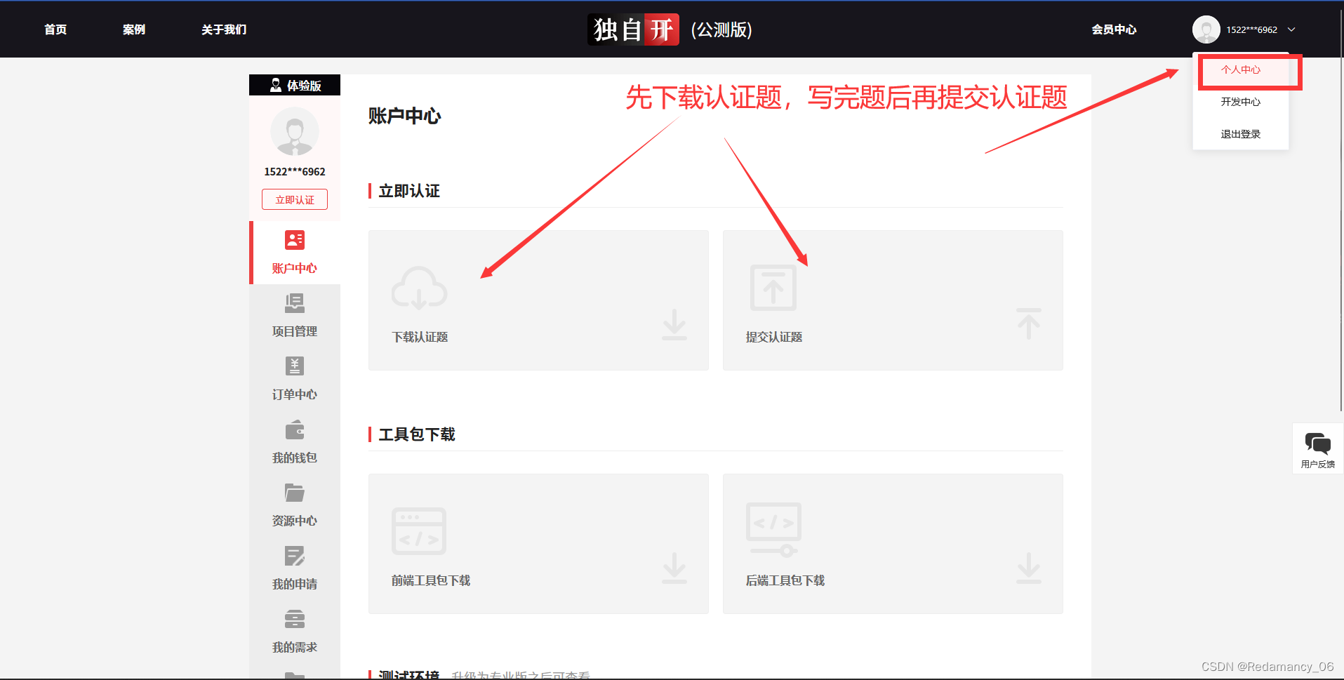Open the 我的钱包 sidebar label

coord(295,458)
